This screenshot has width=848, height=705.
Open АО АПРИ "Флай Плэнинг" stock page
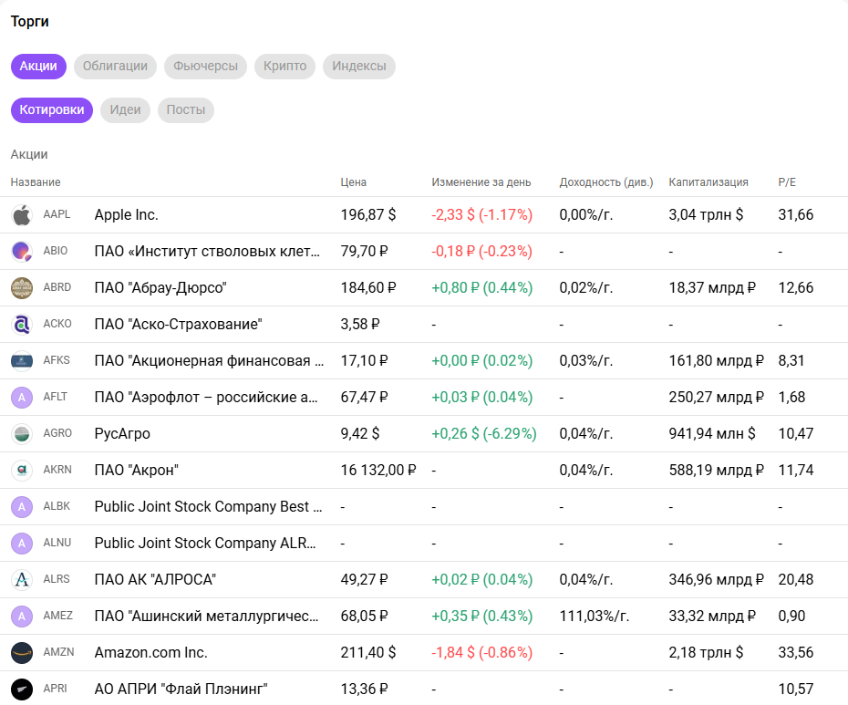[x=181, y=689]
